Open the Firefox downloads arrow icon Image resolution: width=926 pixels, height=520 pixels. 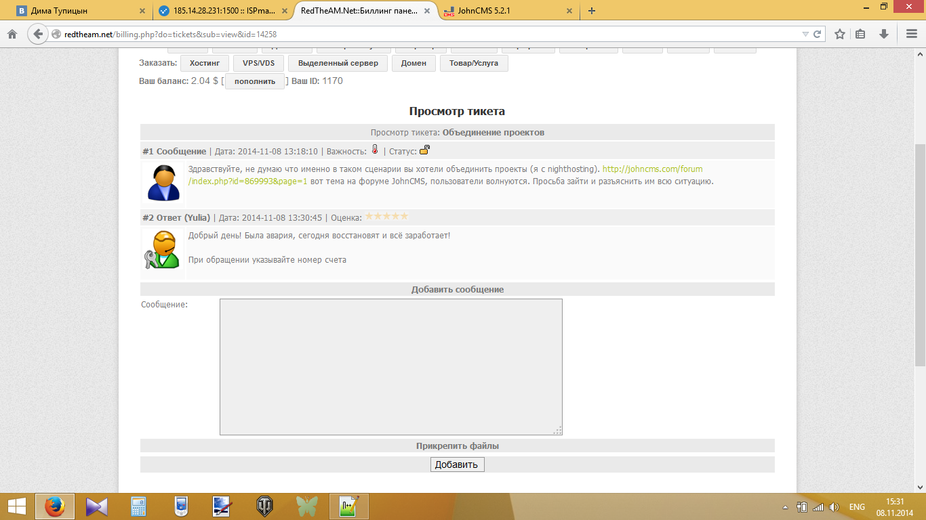point(883,34)
